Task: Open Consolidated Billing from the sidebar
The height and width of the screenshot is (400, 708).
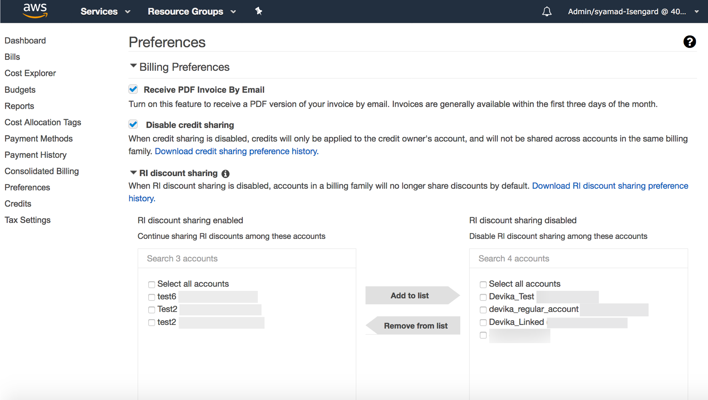Action: (x=42, y=171)
